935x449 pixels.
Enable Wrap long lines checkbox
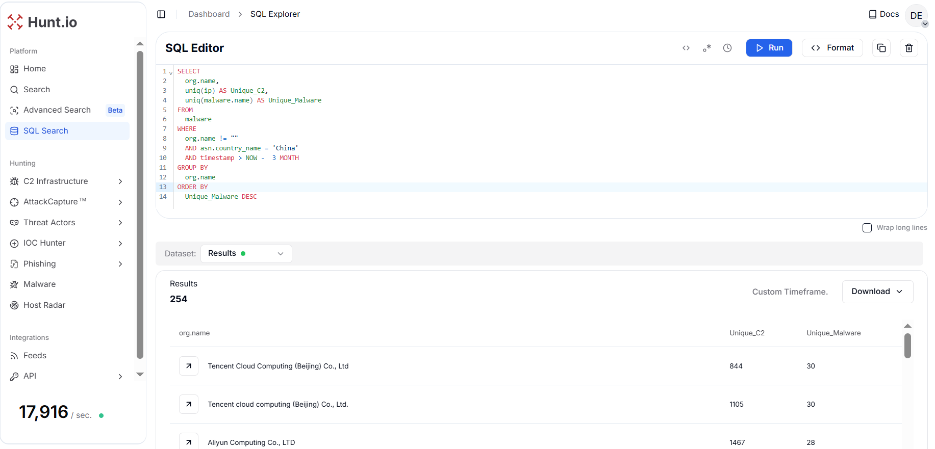pyautogui.click(x=867, y=228)
